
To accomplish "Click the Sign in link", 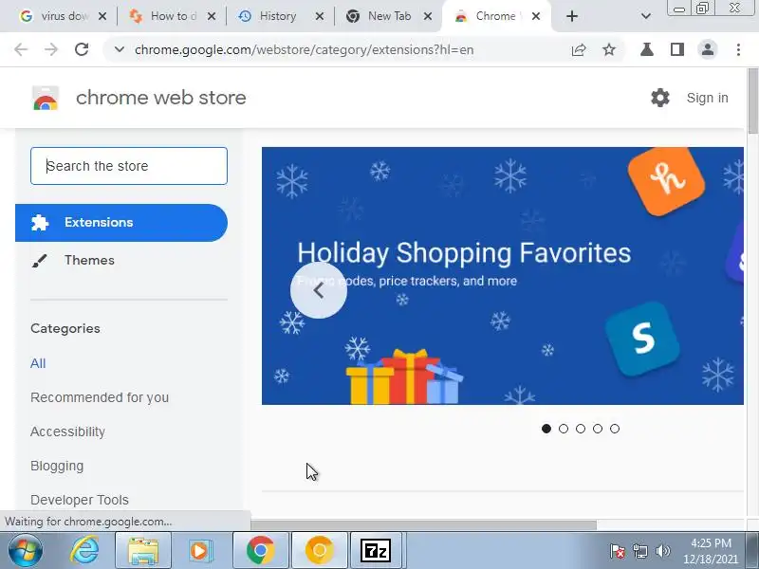I will tap(707, 98).
